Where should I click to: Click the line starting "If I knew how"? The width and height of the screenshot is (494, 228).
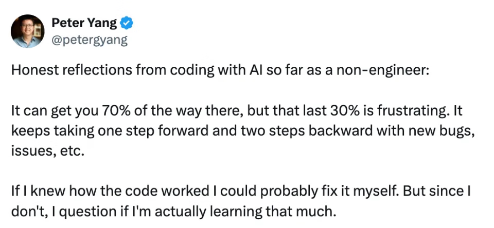point(241,193)
